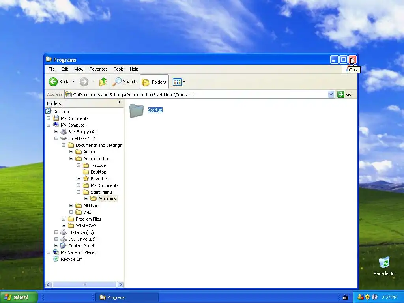Expand the Admin folder node

71,152
